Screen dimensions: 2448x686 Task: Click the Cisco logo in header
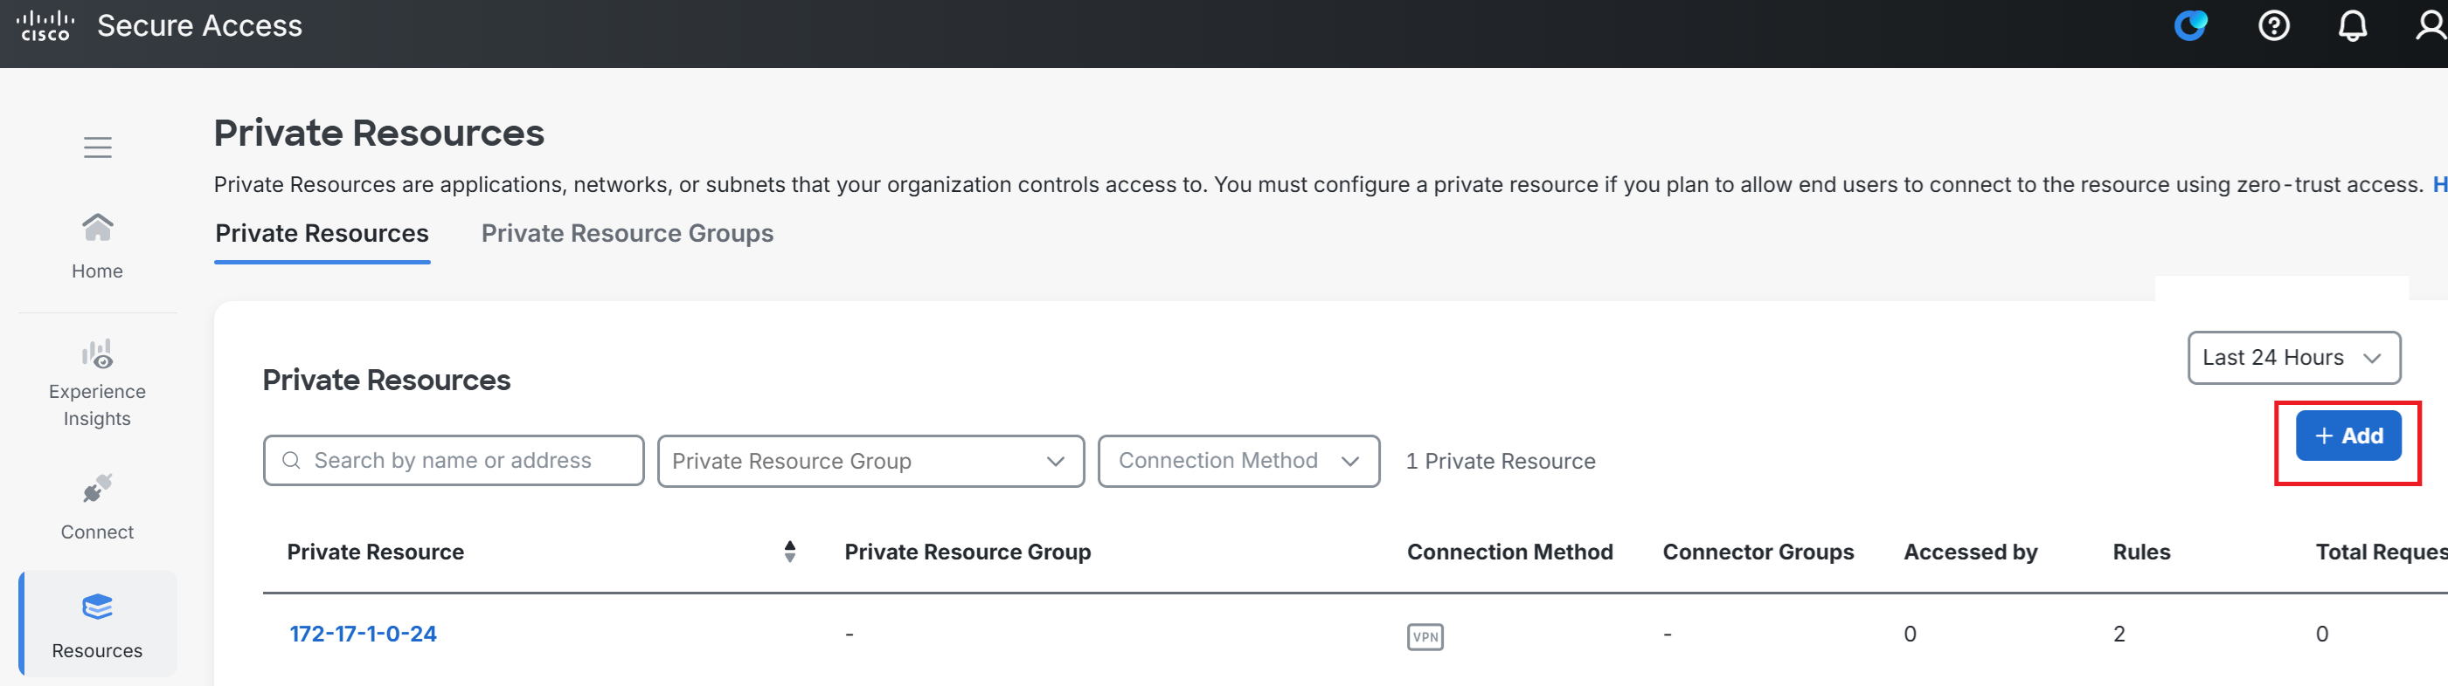(x=45, y=25)
